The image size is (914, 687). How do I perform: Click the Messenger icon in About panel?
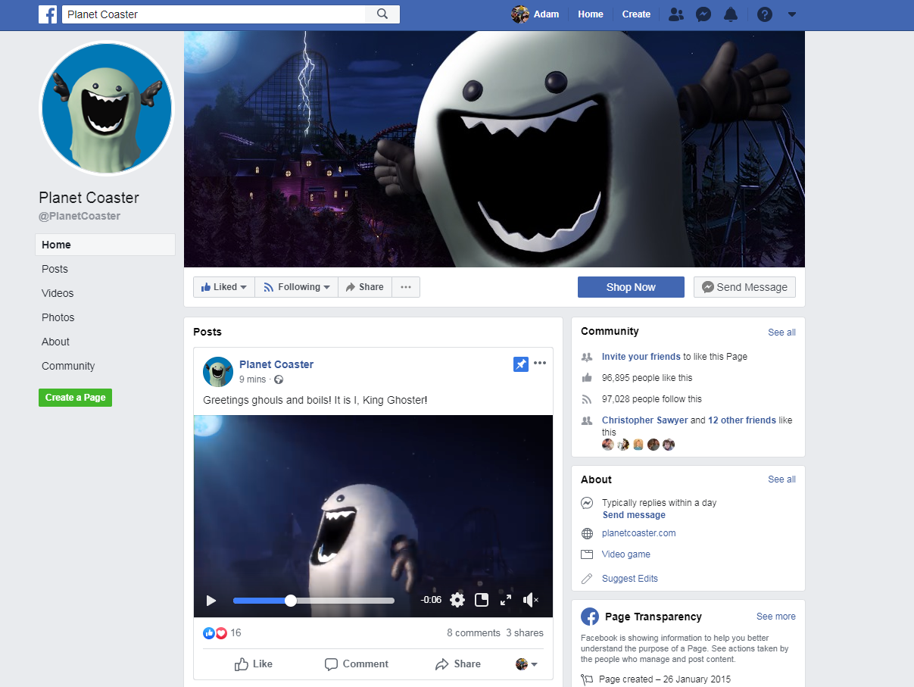click(587, 503)
